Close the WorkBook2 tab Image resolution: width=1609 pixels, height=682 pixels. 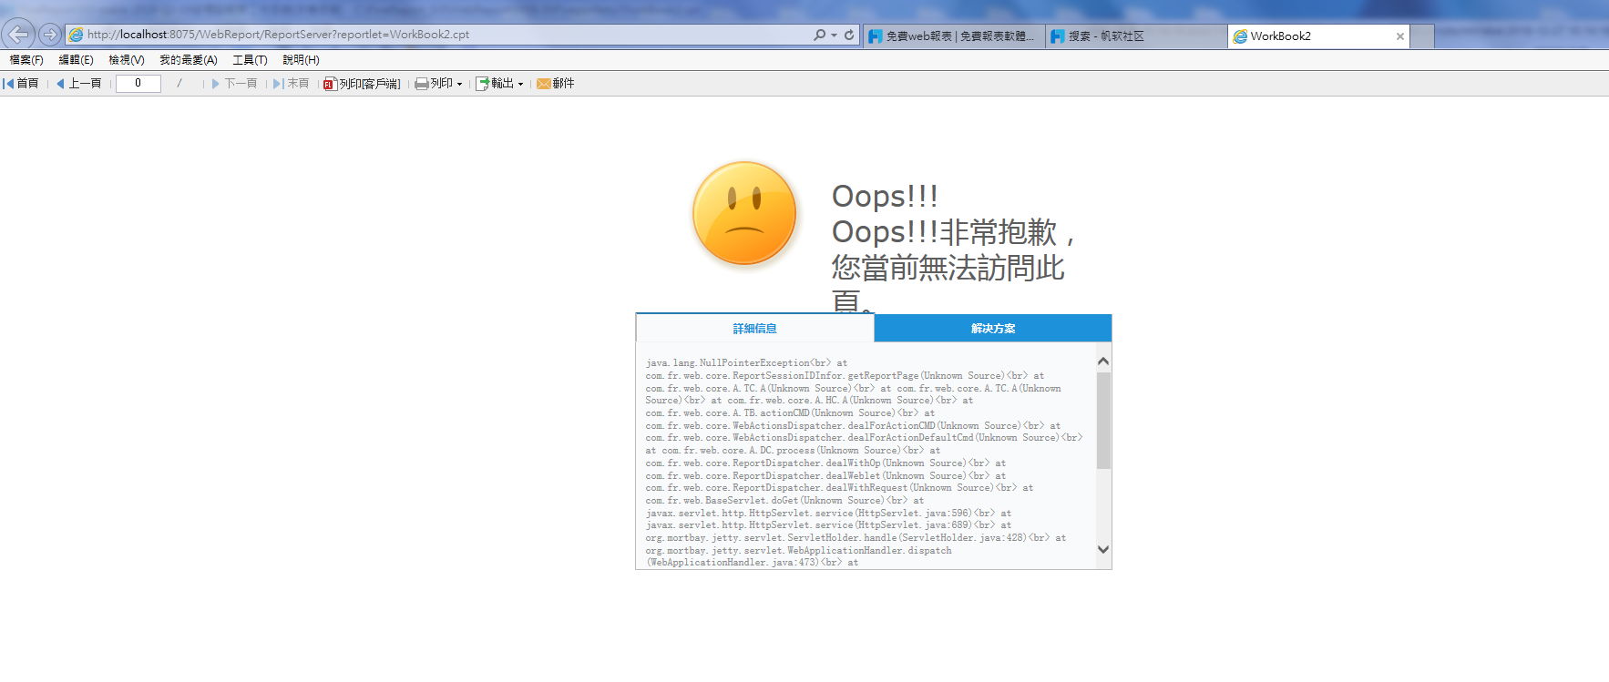coord(1400,36)
